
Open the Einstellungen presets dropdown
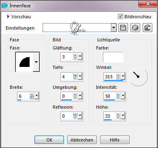point(114,28)
